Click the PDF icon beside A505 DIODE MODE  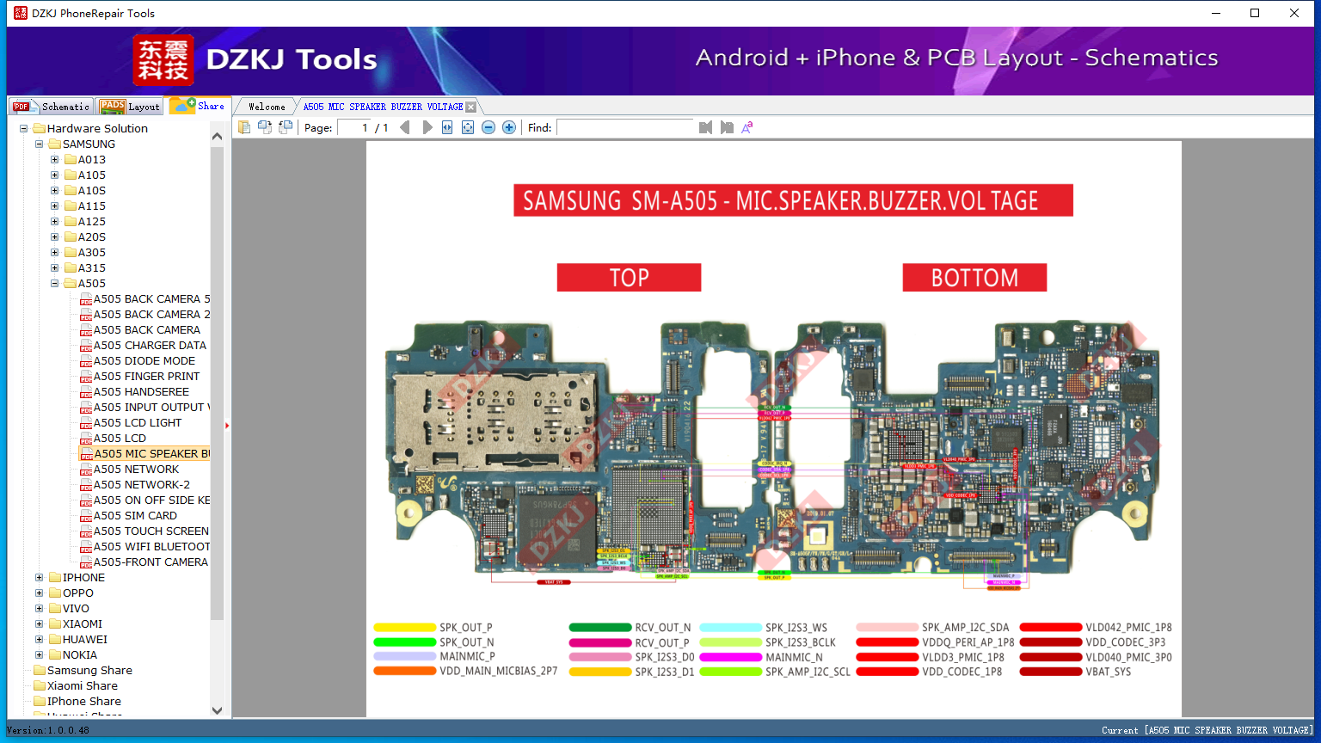[86, 361]
